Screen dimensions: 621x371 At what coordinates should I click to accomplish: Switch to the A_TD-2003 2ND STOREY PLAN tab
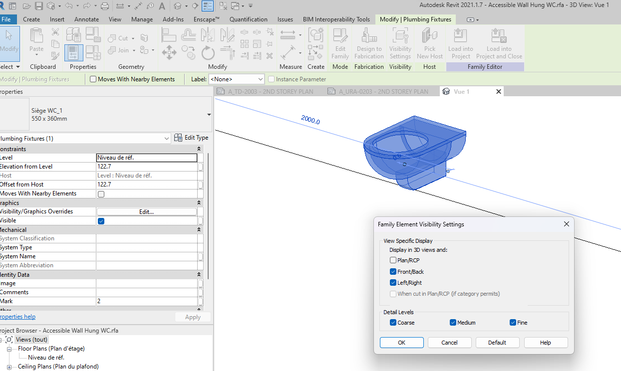(272, 91)
